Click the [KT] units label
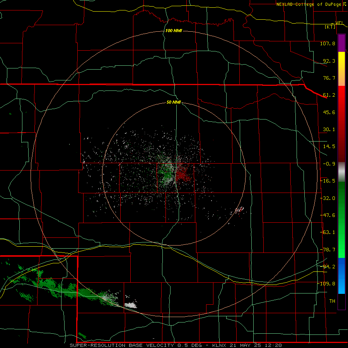 pyautogui.click(x=330, y=27)
